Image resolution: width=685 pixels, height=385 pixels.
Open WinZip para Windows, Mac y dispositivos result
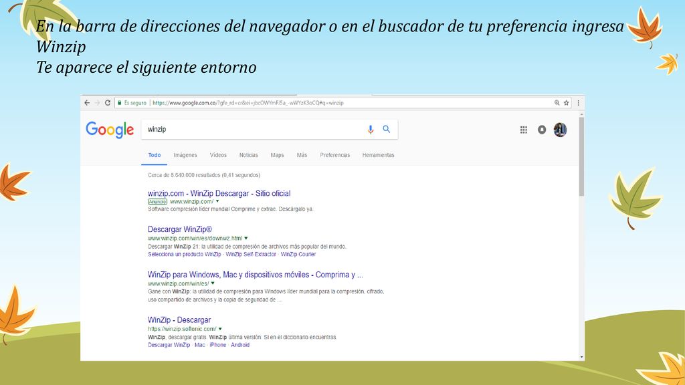tap(255, 275)
